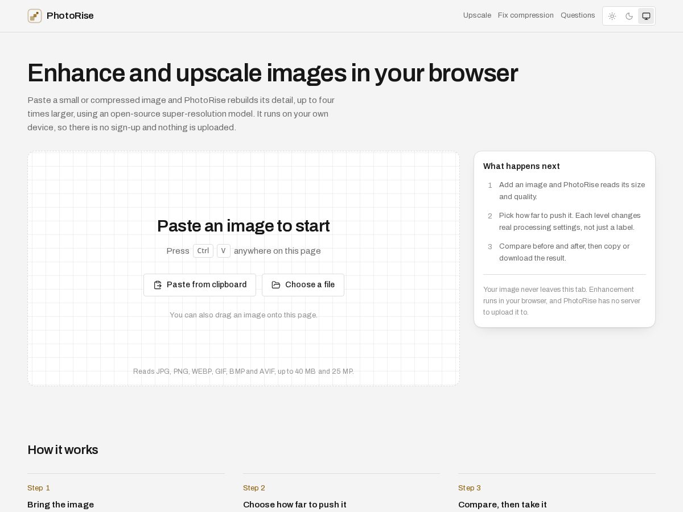Screen dimensions: 683x512
Task: Click the 'Step 3' label
Action: click(470, 488)
